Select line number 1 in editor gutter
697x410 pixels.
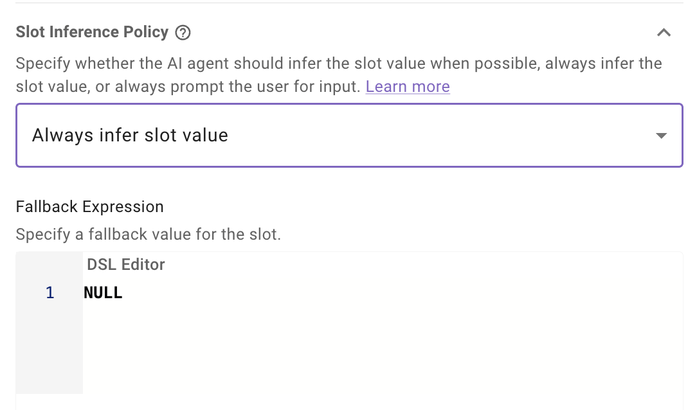click(x=50, y=293)
